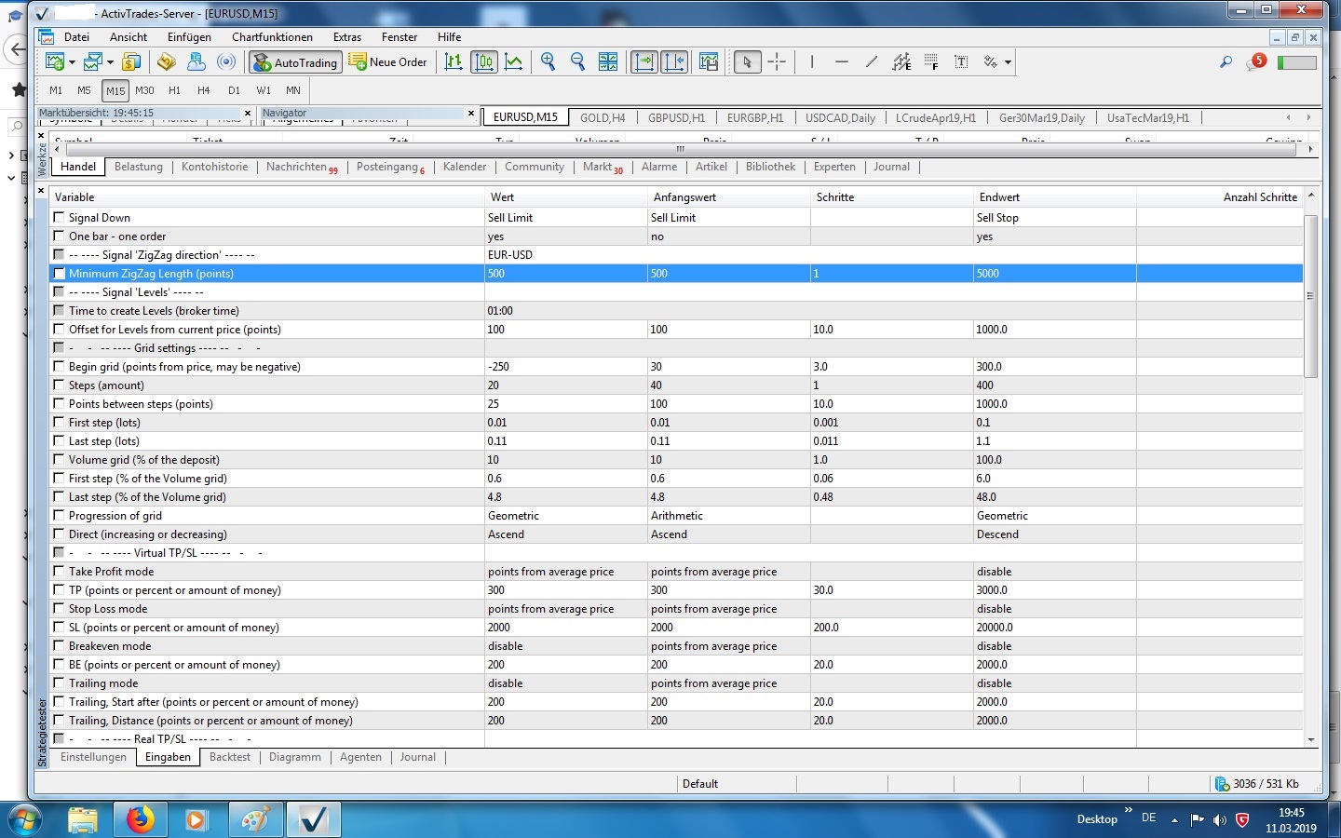The height and width of the screenshot is (838, 1341).
Task: Select the text label tool
Action: (961, 62)
